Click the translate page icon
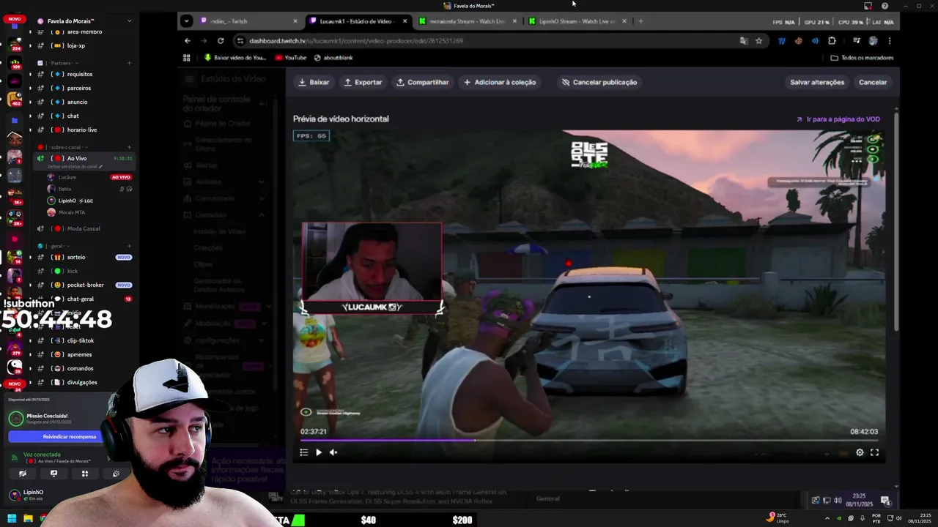 pos(744,41)
